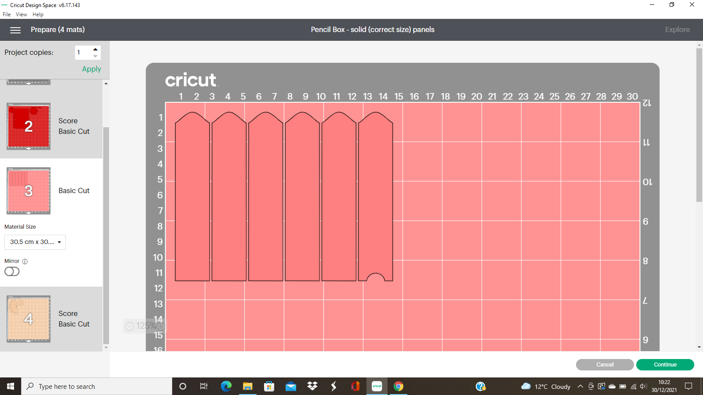Select mat 3 pink thumbnail

[x=29, y=191]
